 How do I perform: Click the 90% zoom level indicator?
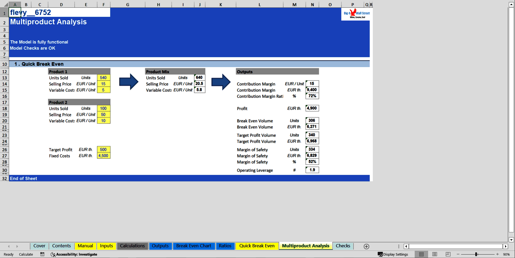pyautogui.click(x=507, y=254)
